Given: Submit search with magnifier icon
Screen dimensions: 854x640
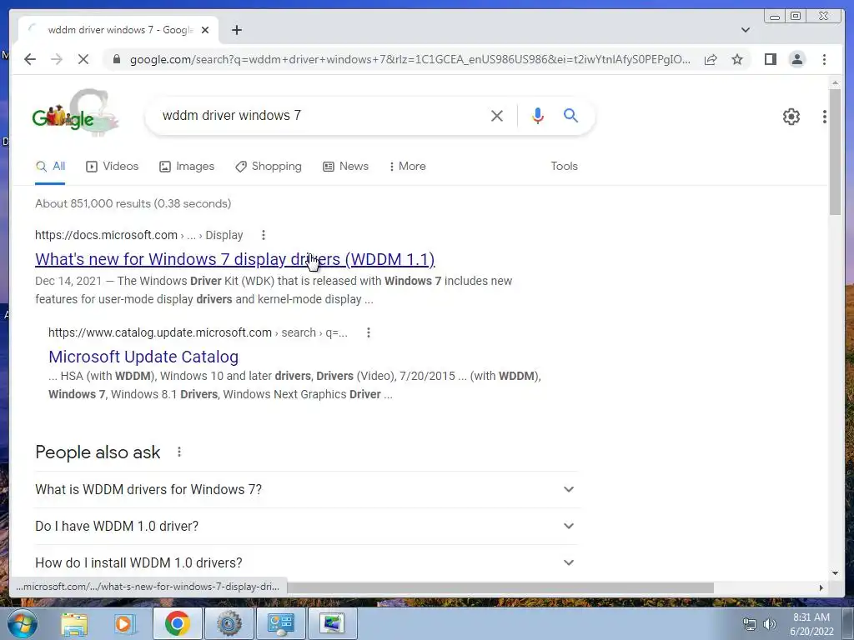Looking at the screenshot, I should point(570,115).
